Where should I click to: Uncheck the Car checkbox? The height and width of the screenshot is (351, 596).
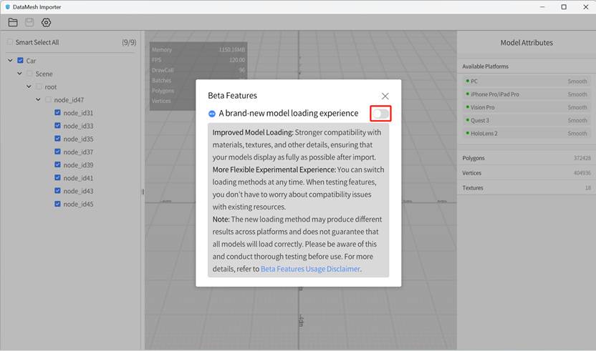21,61
